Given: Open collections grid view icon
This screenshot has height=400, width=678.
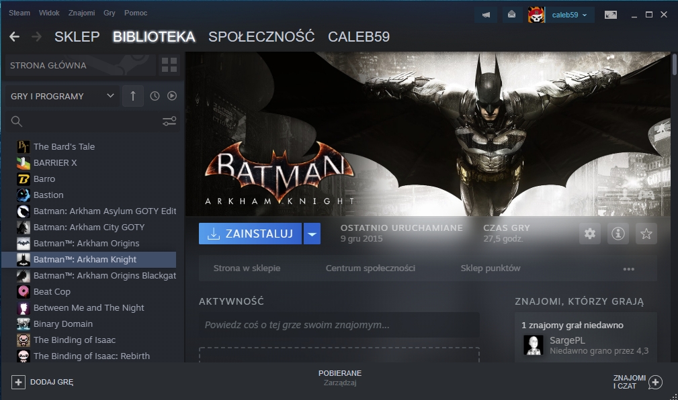Looking at the screenshot, I should tap(169, 65).
